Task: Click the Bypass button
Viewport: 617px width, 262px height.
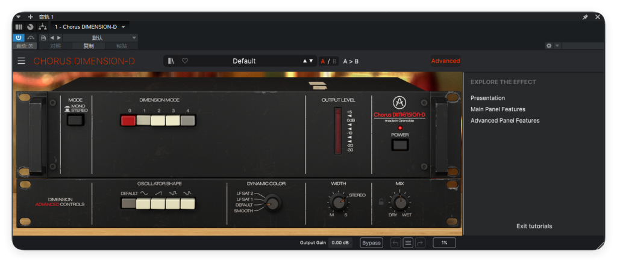Action: tap(371, 243)
